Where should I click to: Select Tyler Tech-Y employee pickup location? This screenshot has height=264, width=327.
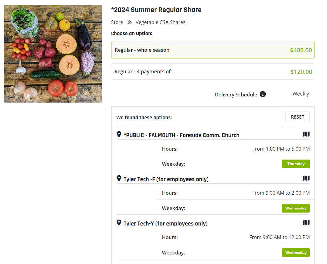click(x=166, y=224)
